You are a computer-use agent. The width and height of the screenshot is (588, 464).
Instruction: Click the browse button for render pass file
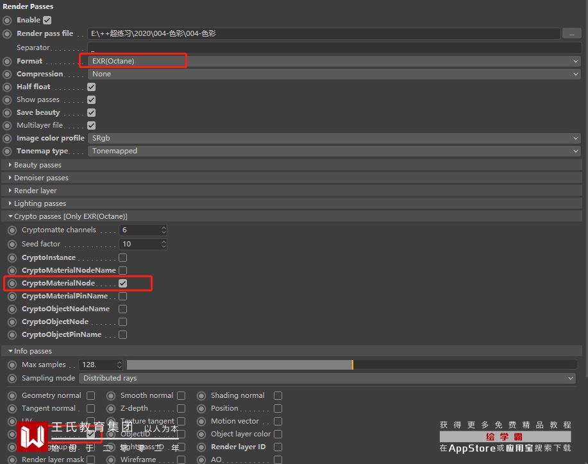pos(572,34)
